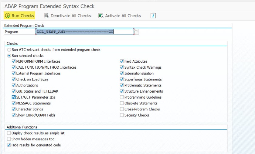Open the blue information icon
Screen dimensions: 255x154
[153, 15]
